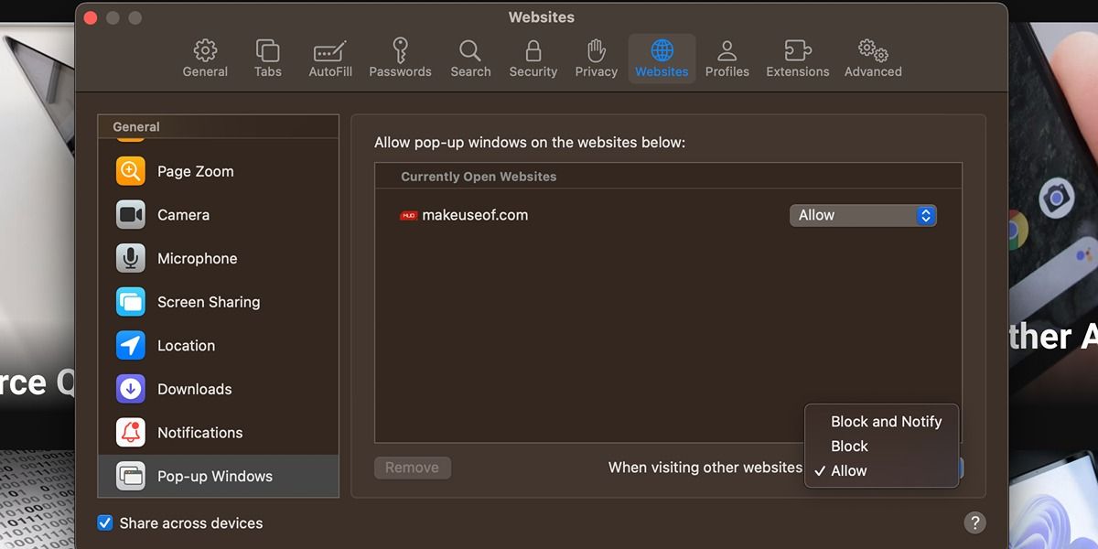Switch to AutoFill settings
Image resolution: width=1098 pixels, height=549 pixels.
[329, 57]
